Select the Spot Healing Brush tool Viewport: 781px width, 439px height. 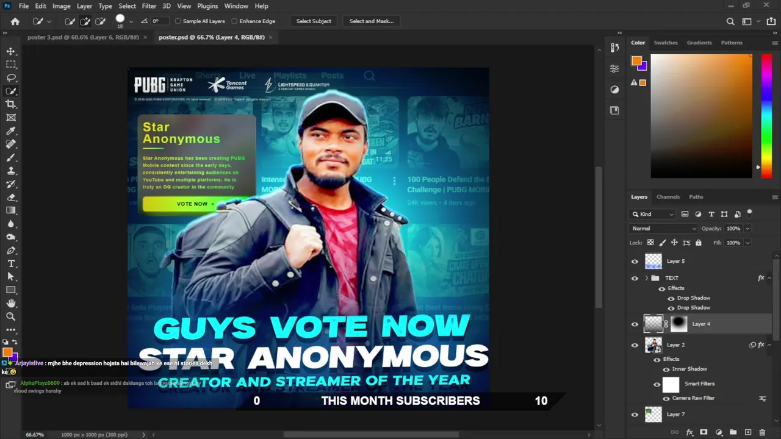(11, 145)
